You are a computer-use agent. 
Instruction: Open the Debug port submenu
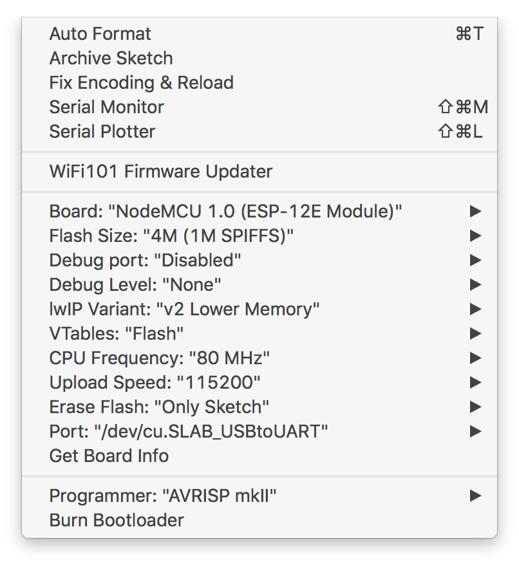click(145, 260)
